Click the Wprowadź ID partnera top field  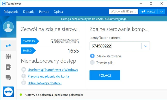tap(123, 11)
